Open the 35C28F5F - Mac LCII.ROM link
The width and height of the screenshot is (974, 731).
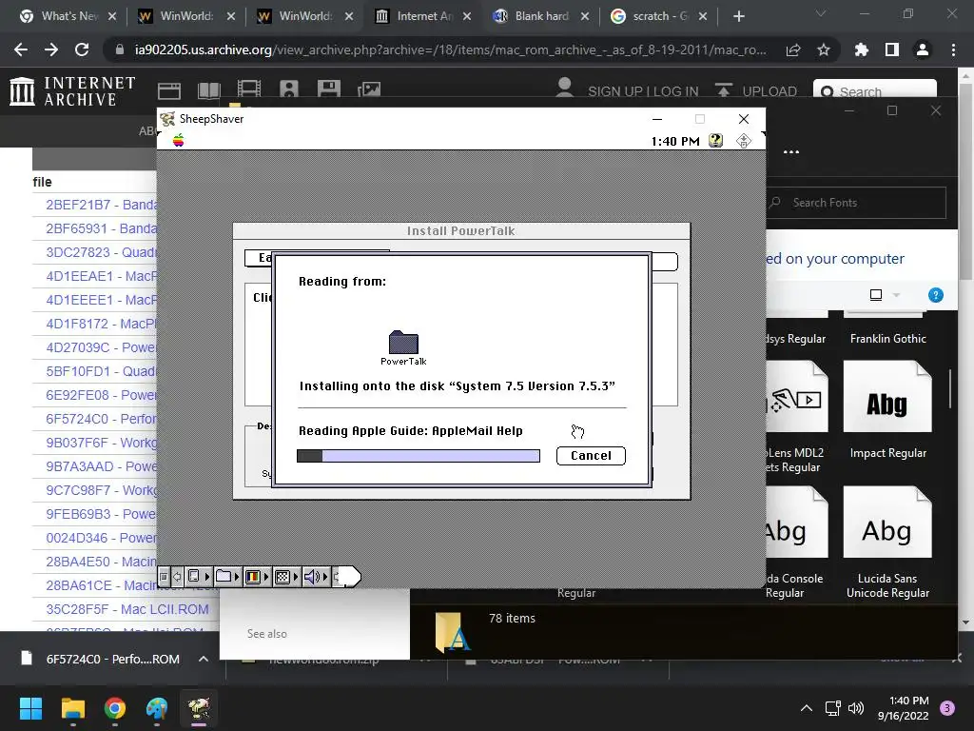click(x=127, y=609)
